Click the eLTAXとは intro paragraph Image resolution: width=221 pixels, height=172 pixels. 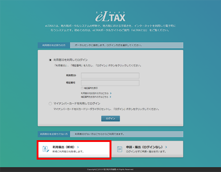[x=110, y=28]
